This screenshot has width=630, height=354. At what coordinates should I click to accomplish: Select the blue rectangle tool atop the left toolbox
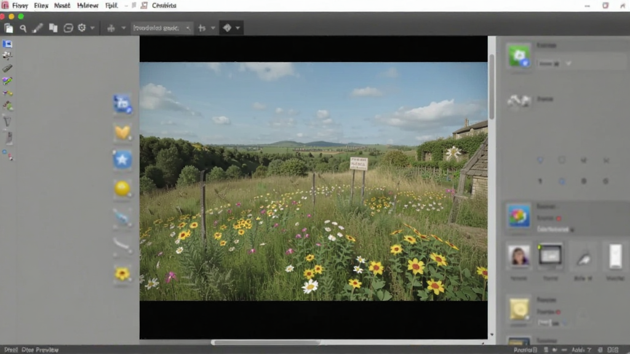click(7, 44)
